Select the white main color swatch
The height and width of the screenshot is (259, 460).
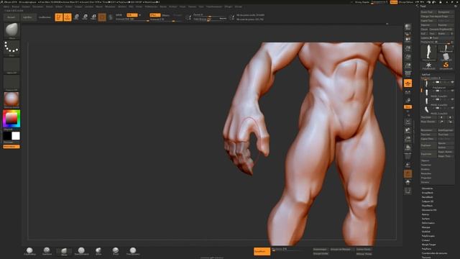[x=16, y=136]
